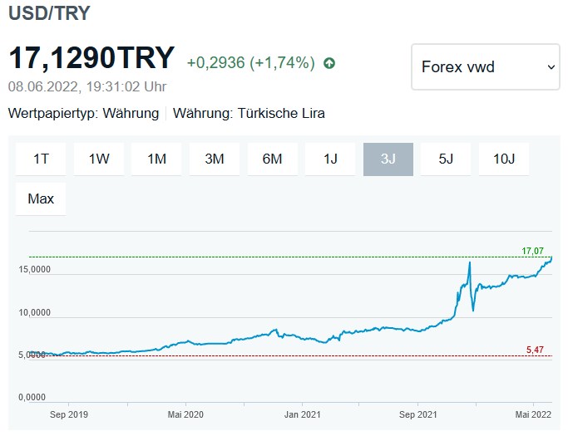
Task: Switch chart to 5J range
Action: pos(446,159)
